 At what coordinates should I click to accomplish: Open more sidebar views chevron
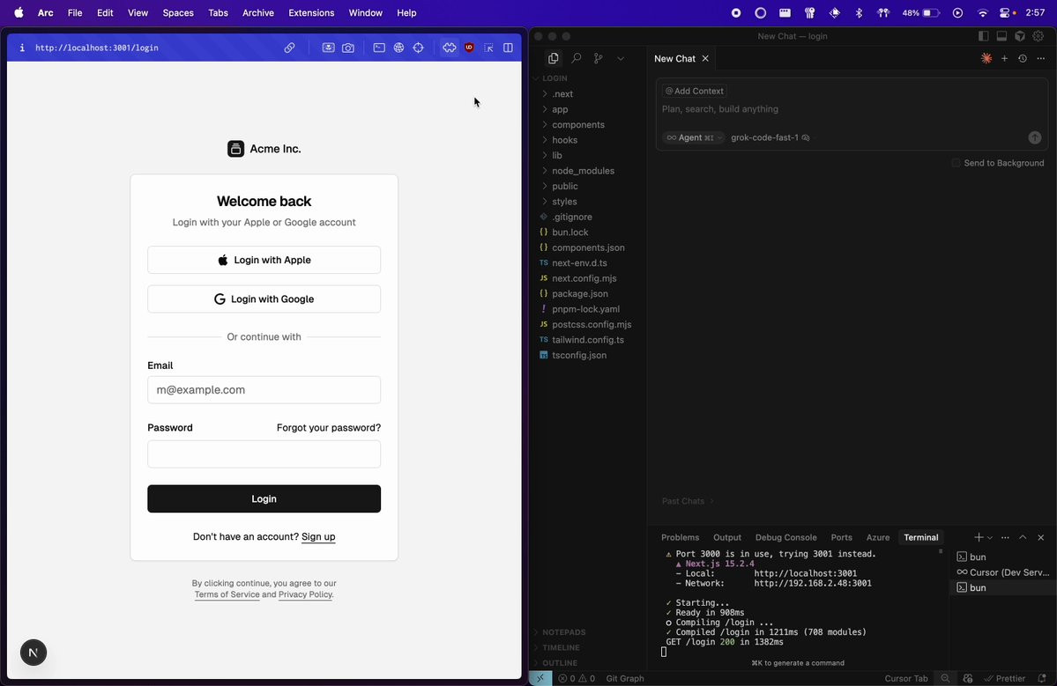620,59
